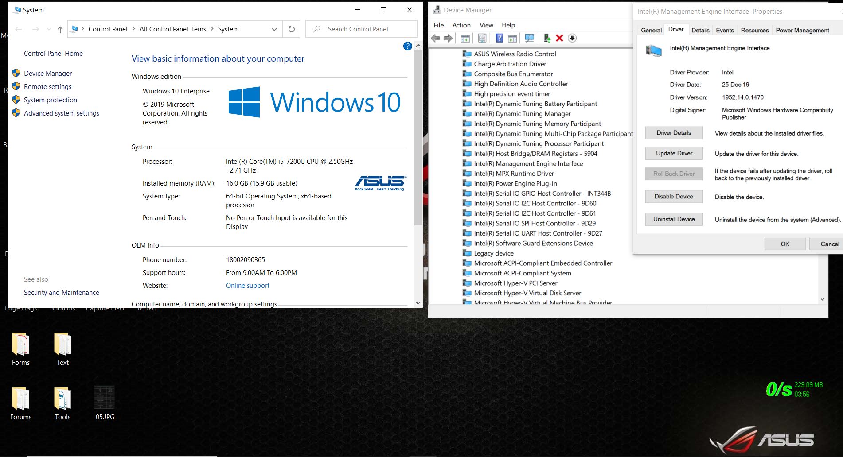The width and height of the screenshot is (843, 457).
Task: Open Security and Maintenance link
Action: pos(62,293)
